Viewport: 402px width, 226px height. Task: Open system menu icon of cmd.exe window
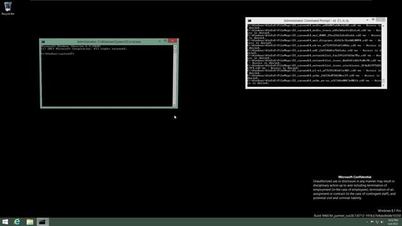(x=43, y=41)
